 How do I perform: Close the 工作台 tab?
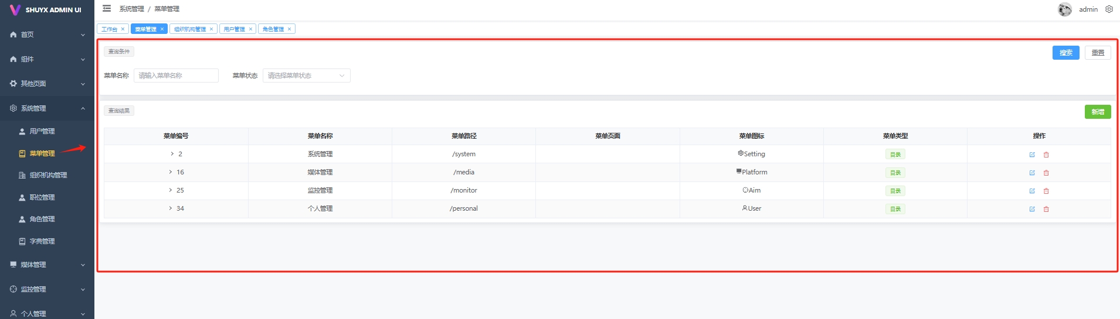point(123,29)
